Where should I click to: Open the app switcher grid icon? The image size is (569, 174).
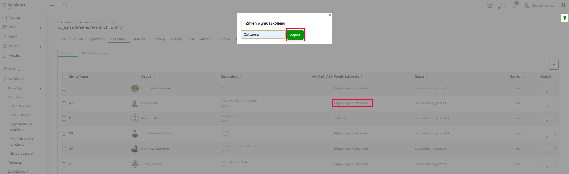[x=564, y=5]
